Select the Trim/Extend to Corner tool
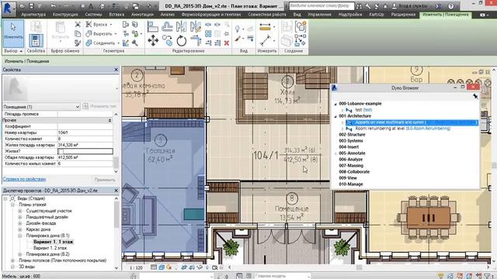This screenshot has width=497, height=279. 196,40
